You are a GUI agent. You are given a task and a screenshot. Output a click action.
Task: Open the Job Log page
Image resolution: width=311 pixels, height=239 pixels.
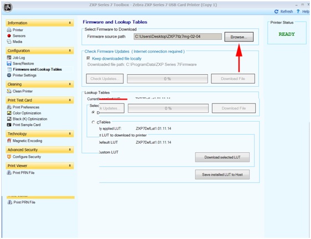(x=19, y=58)
